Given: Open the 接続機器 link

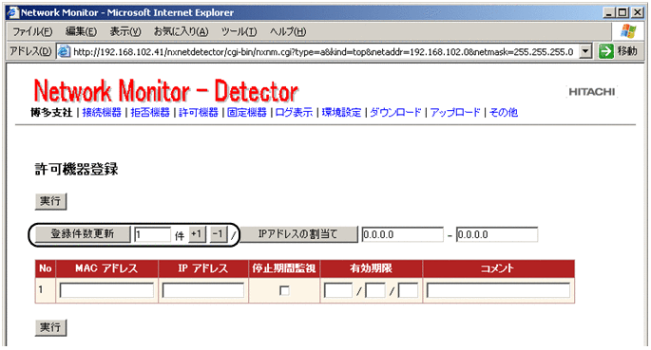Looking at the screenshot, I should coord(102,112).
